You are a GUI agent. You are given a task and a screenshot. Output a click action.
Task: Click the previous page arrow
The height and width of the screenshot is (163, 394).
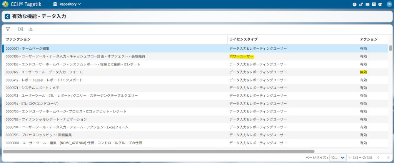[x=378, y=158]
